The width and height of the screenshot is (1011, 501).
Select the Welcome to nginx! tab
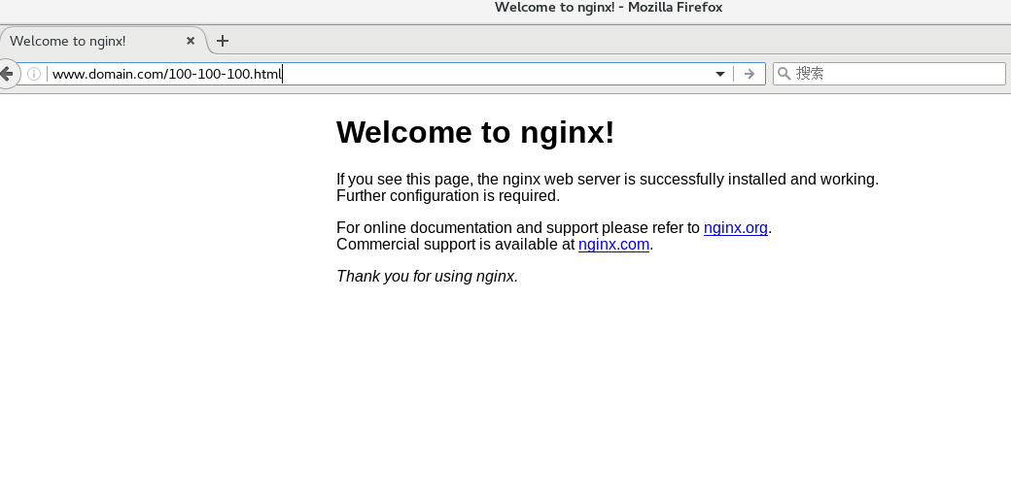pyautogui.click(x=102, y=41)
